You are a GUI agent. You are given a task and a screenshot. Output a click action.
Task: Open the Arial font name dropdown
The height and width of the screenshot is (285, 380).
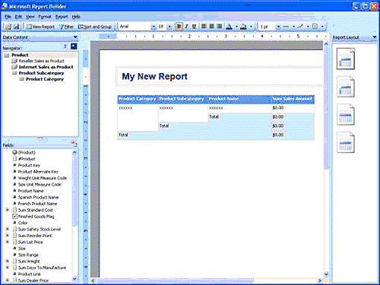coord(154,27)
